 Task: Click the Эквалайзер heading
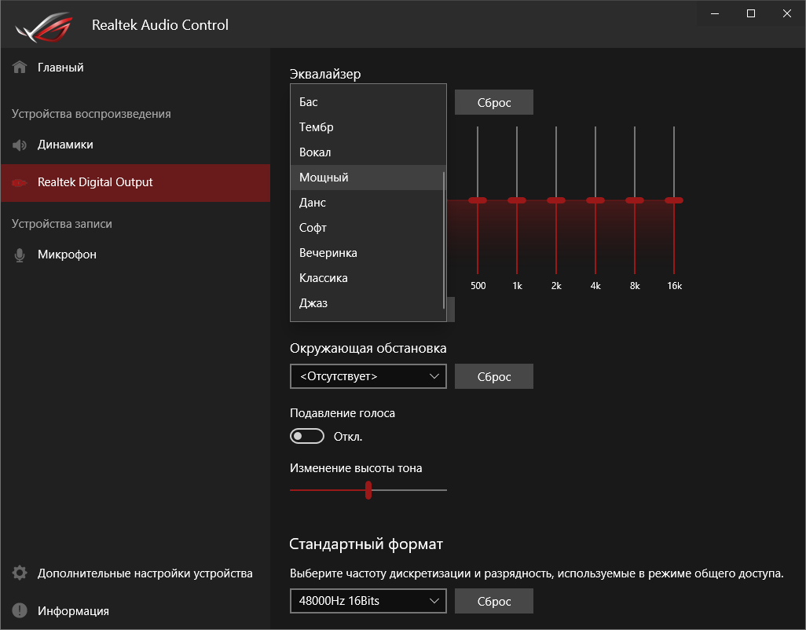pos(325,74)
